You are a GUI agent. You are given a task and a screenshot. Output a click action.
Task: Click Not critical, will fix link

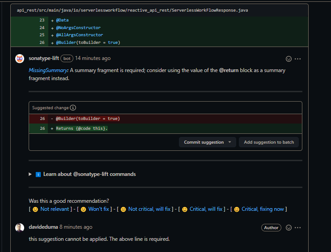(x=149, y=209)
